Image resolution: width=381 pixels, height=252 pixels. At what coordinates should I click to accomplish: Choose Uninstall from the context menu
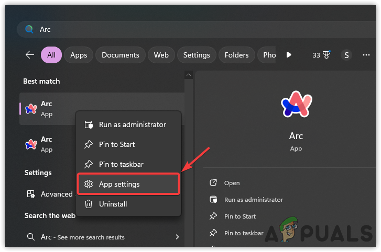(x=128, y=204)
